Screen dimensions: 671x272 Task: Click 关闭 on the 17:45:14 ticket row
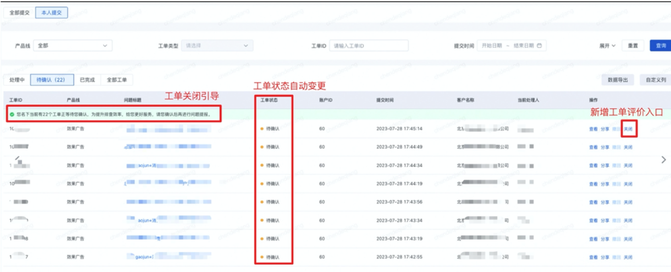click(x=628, y=129)
